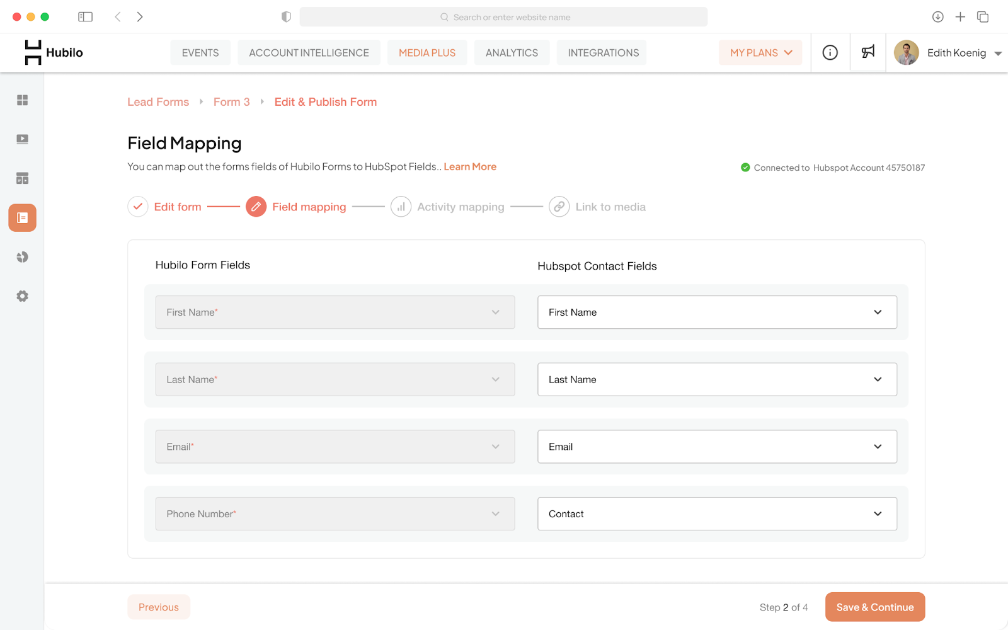Screen dimensions: 1008x630
Task: Show browser tab overview icon
Action: [x=983, y=17]
